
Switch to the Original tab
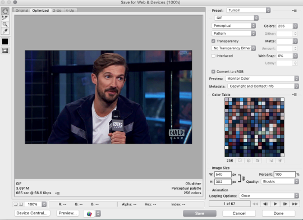click(x=22, y=11)
